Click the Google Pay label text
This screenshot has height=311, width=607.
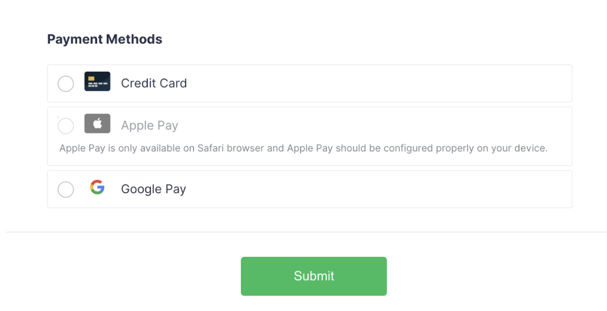click(153, 189)
